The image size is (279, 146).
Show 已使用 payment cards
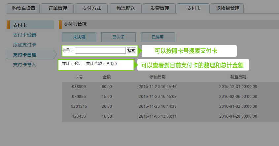[158, 37]
